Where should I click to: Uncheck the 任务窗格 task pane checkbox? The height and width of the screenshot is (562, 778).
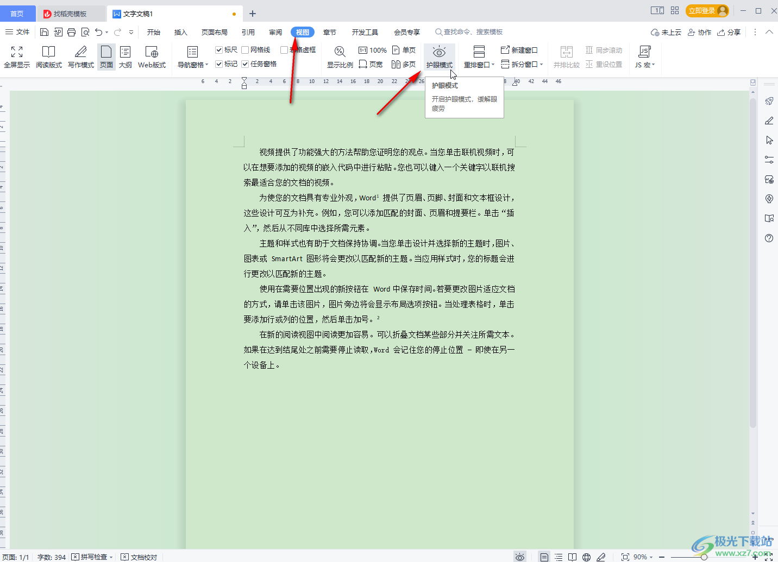(245, 64)
